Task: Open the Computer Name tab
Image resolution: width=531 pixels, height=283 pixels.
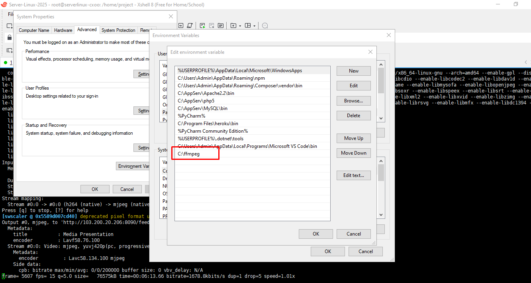Action: click(34, 30)
